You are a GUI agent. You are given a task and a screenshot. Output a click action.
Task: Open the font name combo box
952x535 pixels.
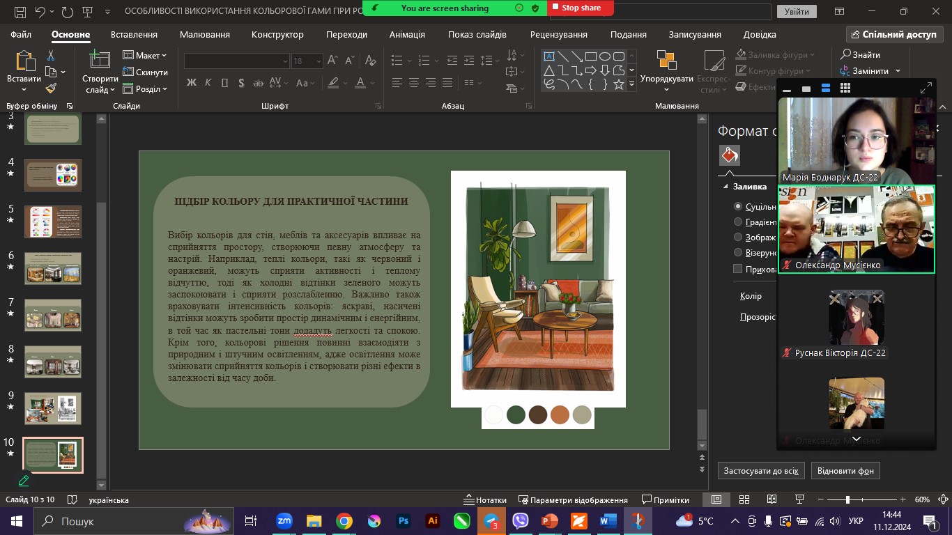pyautogui.click(x=237, y=61)
